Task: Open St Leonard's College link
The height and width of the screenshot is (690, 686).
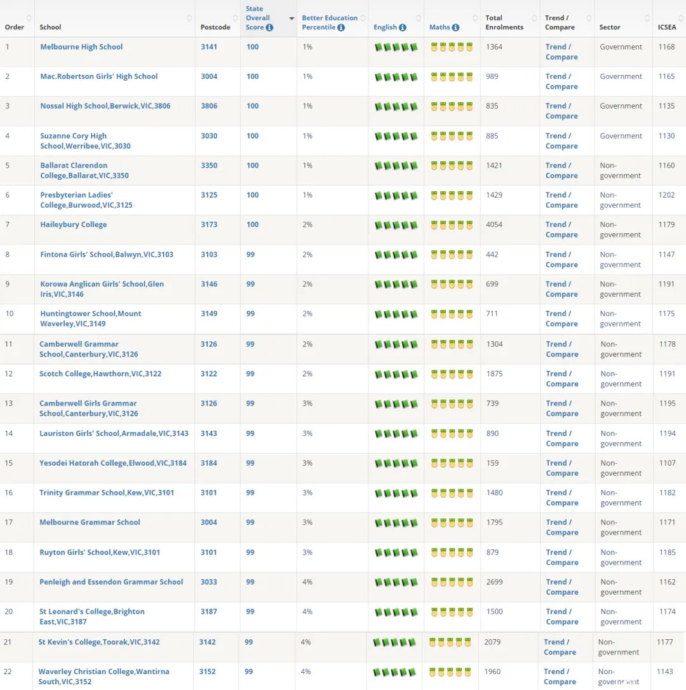Action: pyautogui.click(x=92, y=616)
